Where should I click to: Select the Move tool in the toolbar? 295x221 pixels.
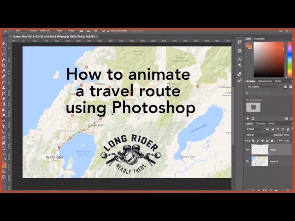click(4, 43)
